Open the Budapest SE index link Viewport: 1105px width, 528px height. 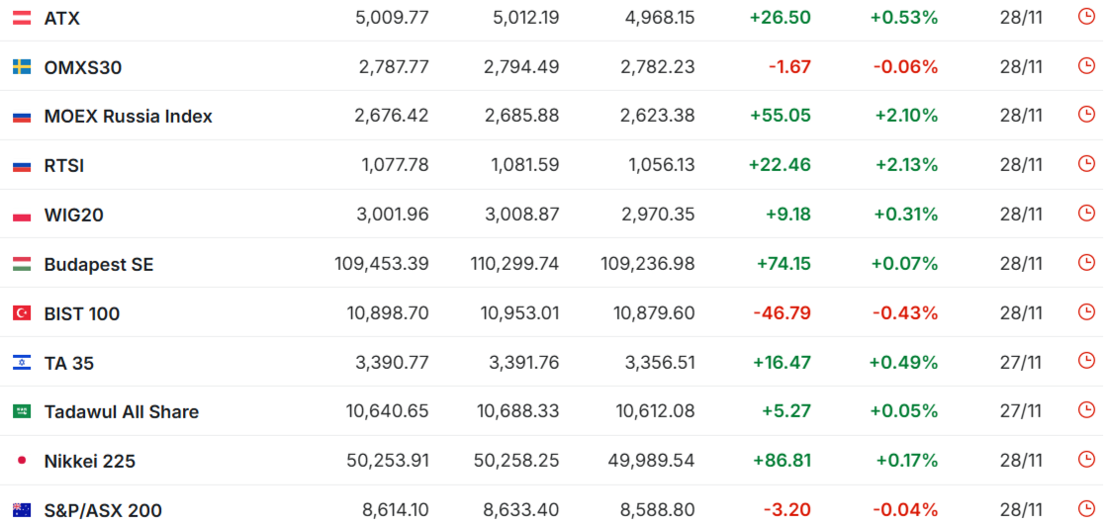tap(99, 264)
